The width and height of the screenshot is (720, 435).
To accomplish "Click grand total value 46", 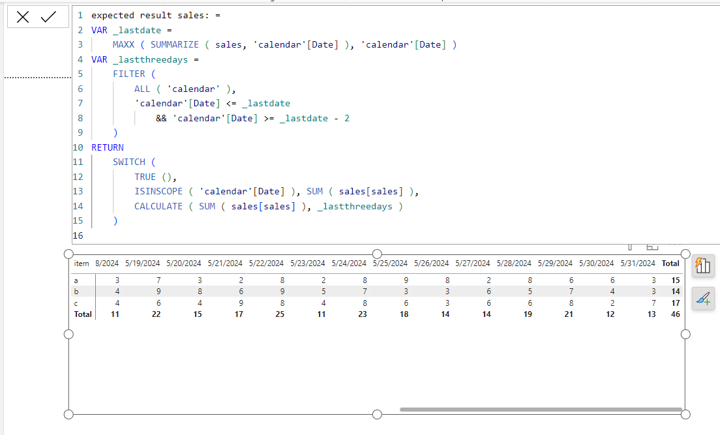I will click(x=676, y=314).
